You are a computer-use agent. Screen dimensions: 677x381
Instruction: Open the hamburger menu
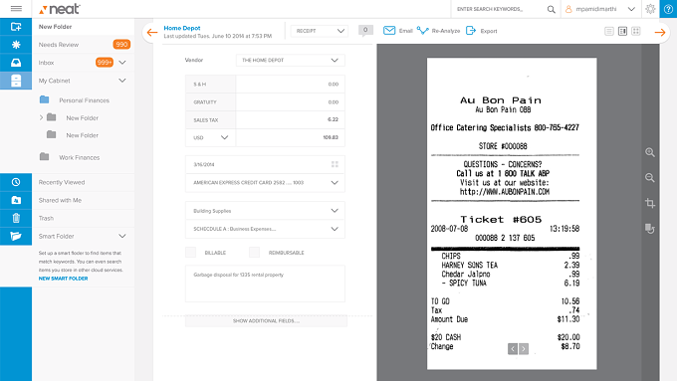click(x=16, y=9)
